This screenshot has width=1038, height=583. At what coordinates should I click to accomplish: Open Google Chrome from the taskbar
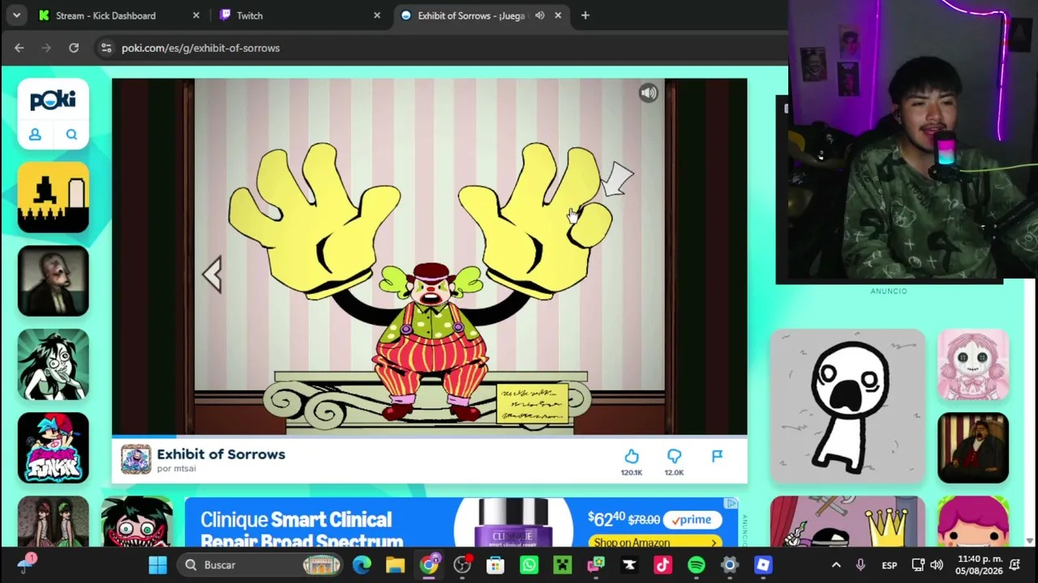pos(428,565)
